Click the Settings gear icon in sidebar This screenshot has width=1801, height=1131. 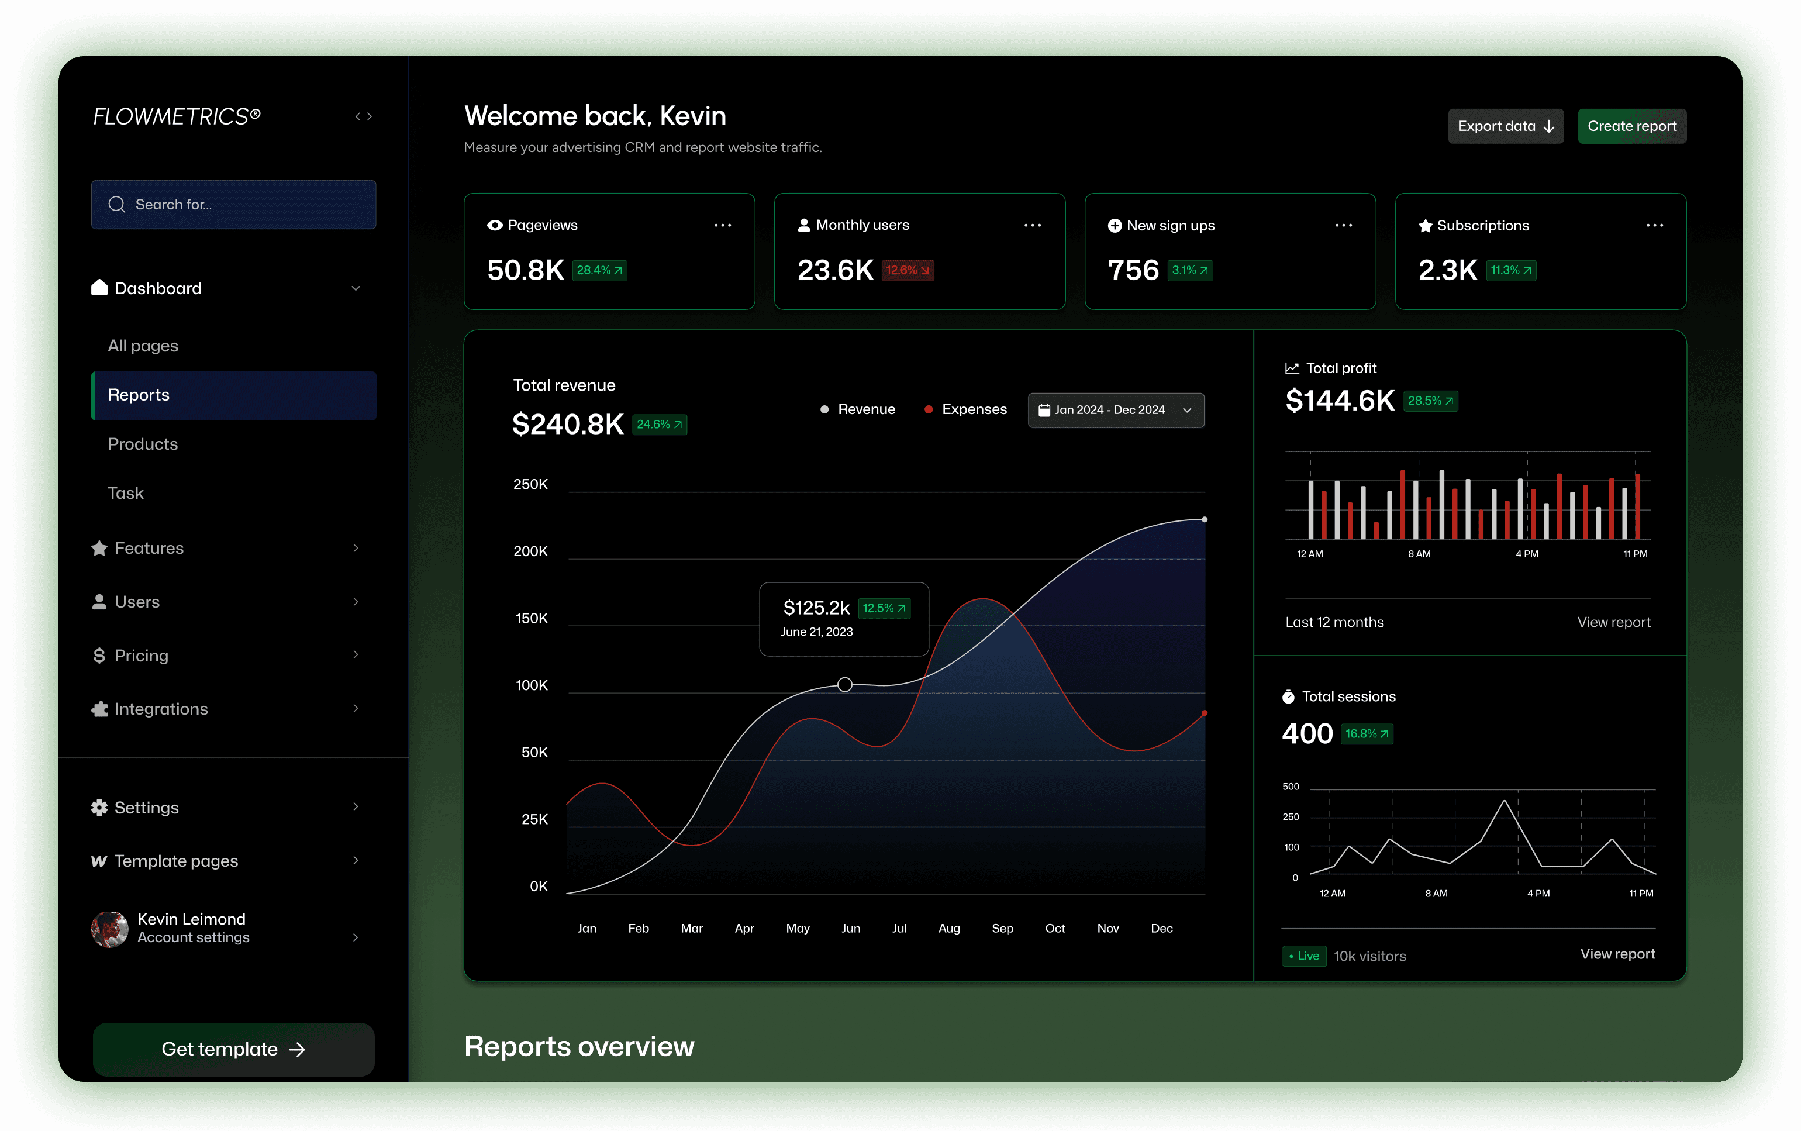(x=99, y=807)
